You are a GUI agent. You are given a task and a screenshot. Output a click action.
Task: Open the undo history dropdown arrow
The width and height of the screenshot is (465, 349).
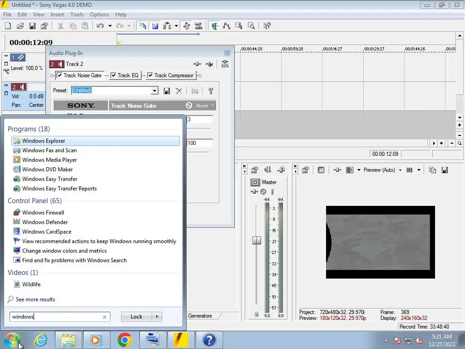110,26
